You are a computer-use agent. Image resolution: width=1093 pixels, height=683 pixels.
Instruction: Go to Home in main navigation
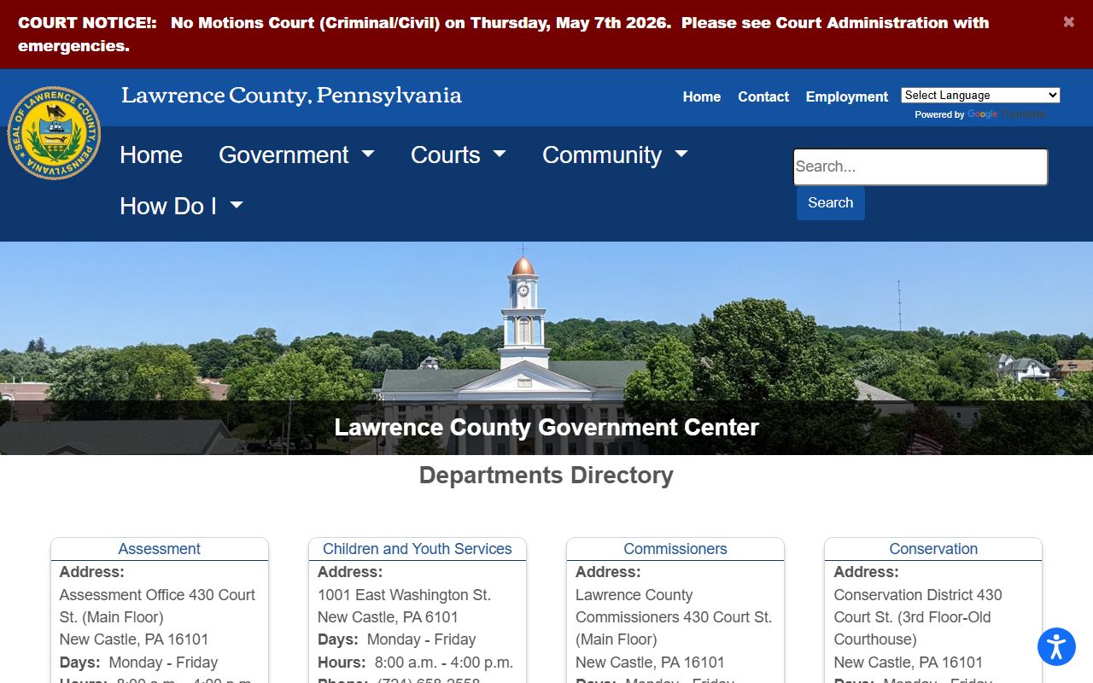[151, 155]
